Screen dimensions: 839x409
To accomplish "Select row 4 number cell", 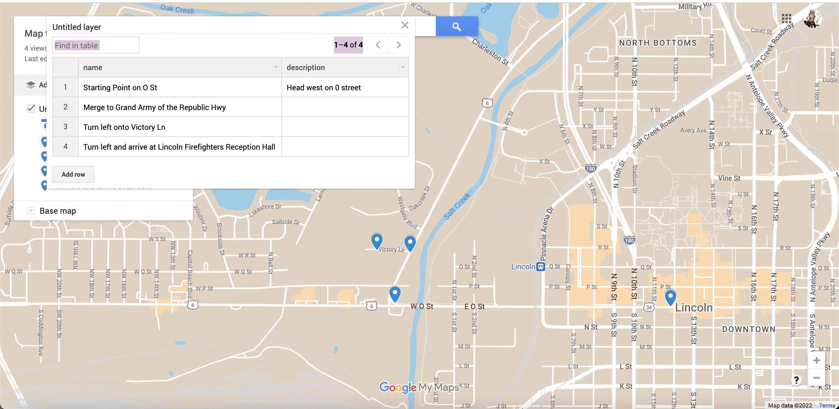I will (66, 147).
